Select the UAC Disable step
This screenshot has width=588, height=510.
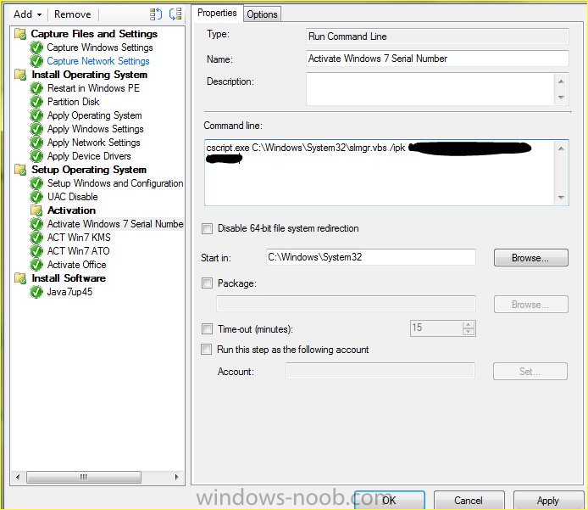pyautogui.click(x=72, y=197)
